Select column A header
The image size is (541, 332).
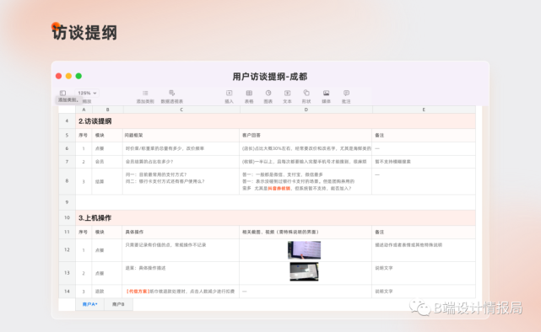pyautogui.click(x=84, y=110)
